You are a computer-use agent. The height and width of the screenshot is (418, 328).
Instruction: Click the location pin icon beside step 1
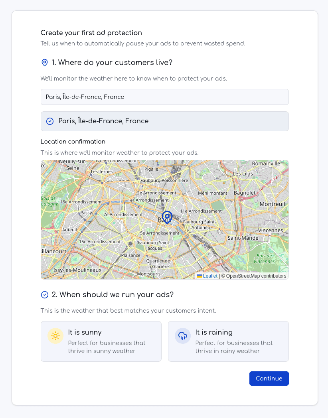(x=45, y=63)
